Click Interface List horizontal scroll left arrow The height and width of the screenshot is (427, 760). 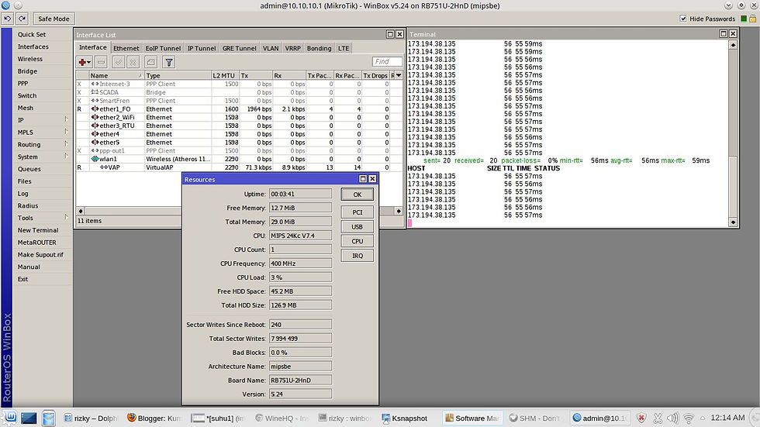(x=81, y=211)
